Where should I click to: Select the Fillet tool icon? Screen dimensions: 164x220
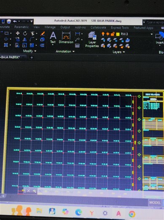[x=32, y=39]
